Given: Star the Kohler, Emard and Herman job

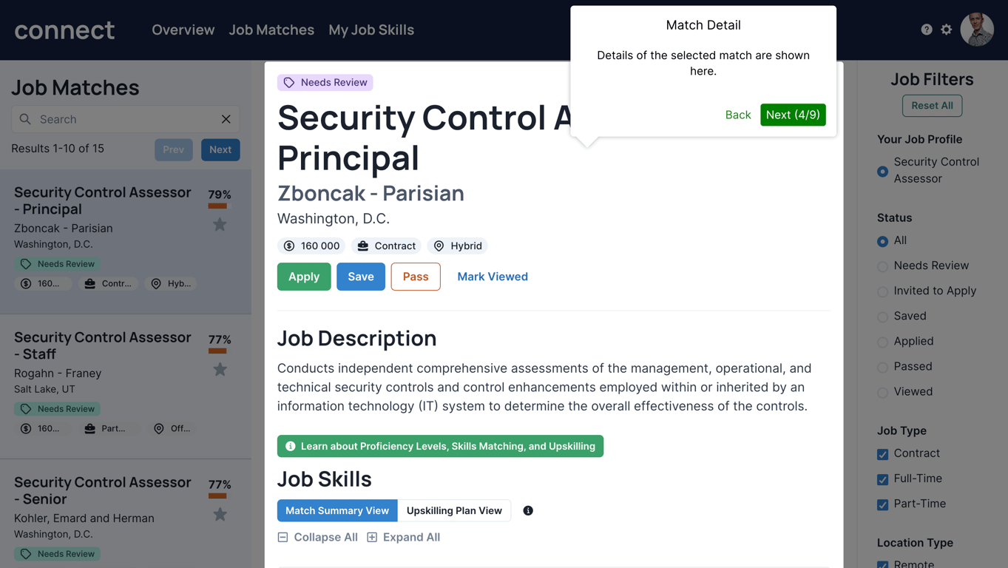Looking at the screenshot, I should point(220,515).
